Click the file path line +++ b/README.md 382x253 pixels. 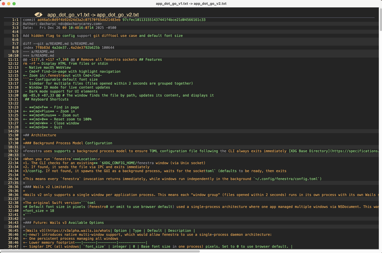38,55
